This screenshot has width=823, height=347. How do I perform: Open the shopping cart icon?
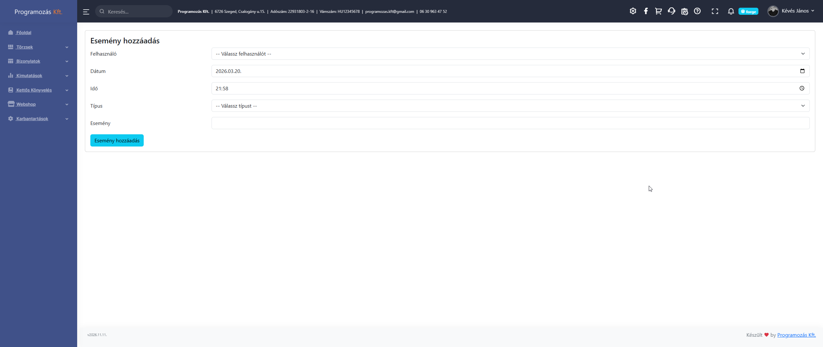[658, 11]
